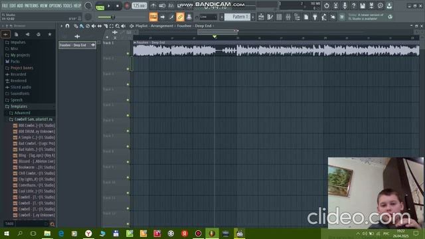Click the Foushee - Deep End picker clip
425x239 pixels.
click(x=77, y=45)
